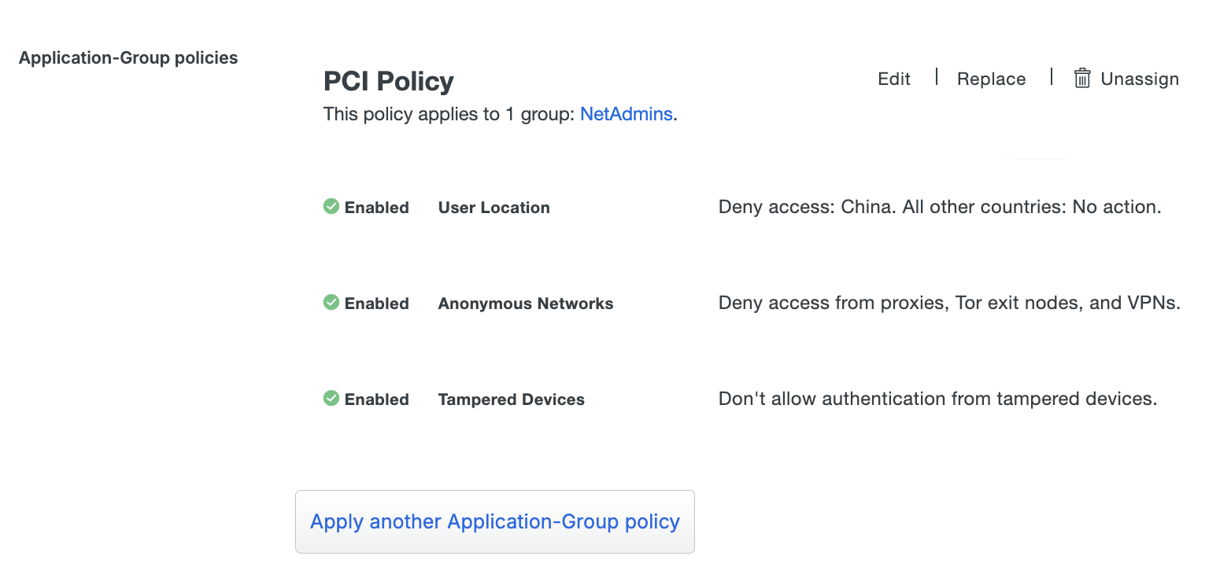Click the User Location policy section
This screenshot has width=1220, height=567.
tap(494, 207)
